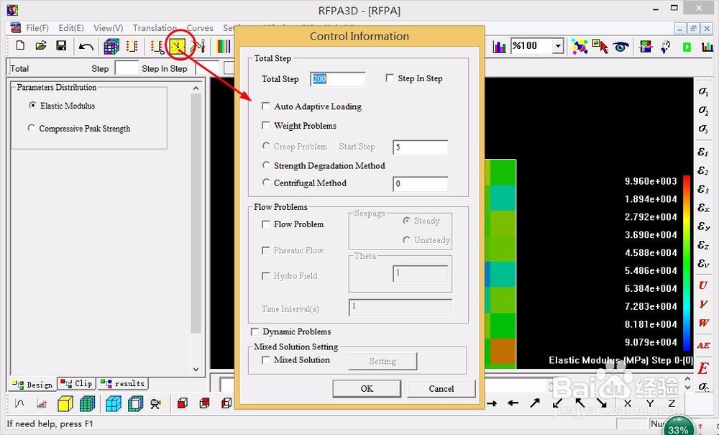Open the Translation menu
Image resolution: width=719 pixels, height=435 pixels.
pos(154,28)
